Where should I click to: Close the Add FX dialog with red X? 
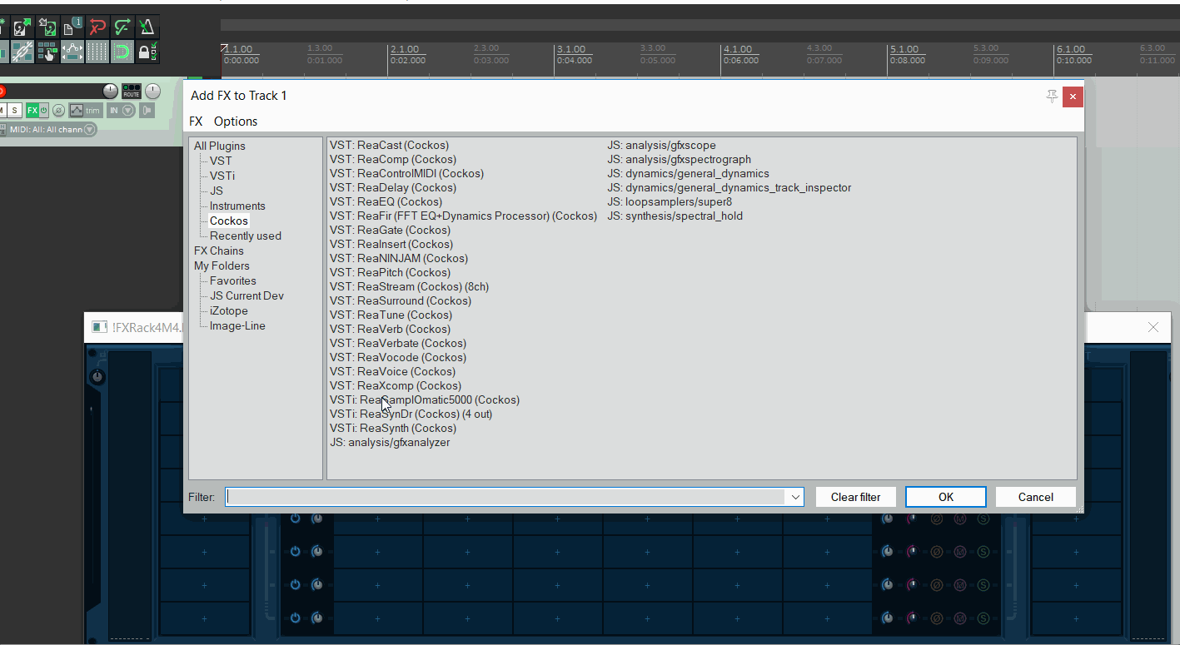coord(1073,97)
